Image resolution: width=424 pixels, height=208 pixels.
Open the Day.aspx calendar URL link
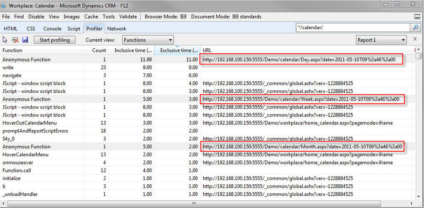299,60
